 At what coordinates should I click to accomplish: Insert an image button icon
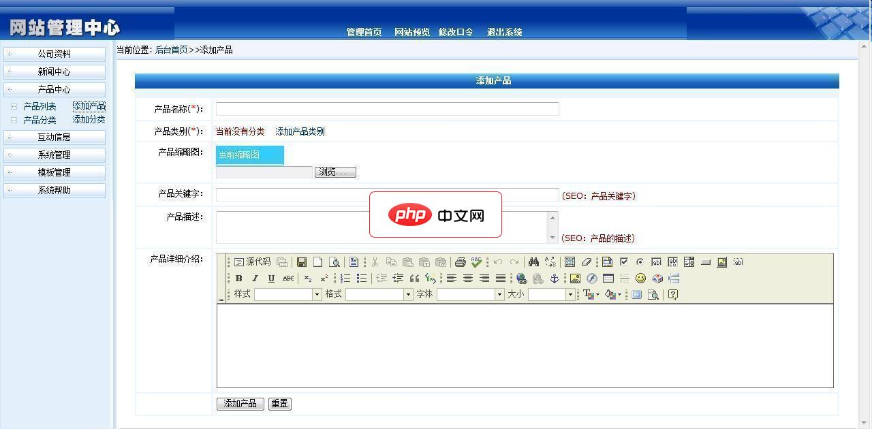click(721, 262)
